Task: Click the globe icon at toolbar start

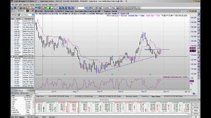Action: point(12,8)
